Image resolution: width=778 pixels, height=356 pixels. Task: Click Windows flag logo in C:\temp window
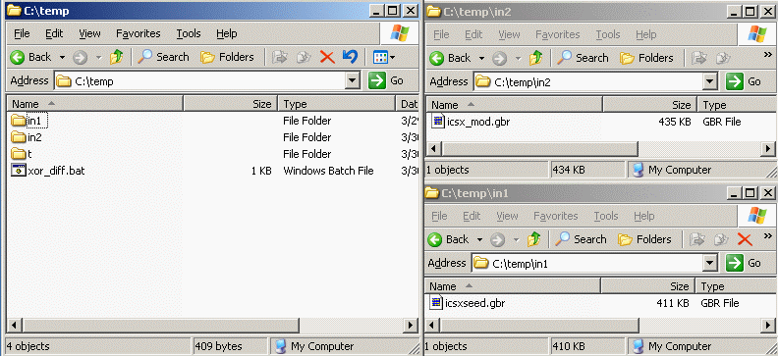[x=400, y=33]
